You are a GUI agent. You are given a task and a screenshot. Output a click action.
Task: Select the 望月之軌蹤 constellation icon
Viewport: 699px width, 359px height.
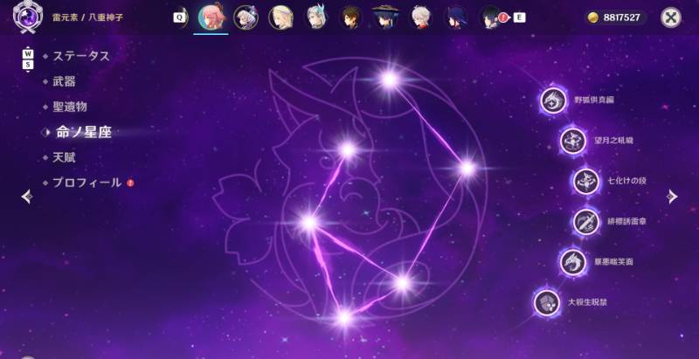click(573, 141)
